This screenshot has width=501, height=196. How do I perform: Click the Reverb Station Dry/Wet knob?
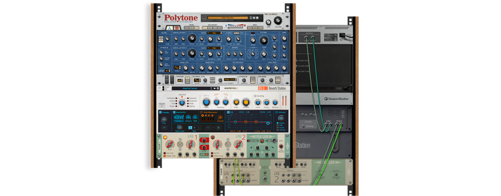pyautogui.click(x=245, y=102)
